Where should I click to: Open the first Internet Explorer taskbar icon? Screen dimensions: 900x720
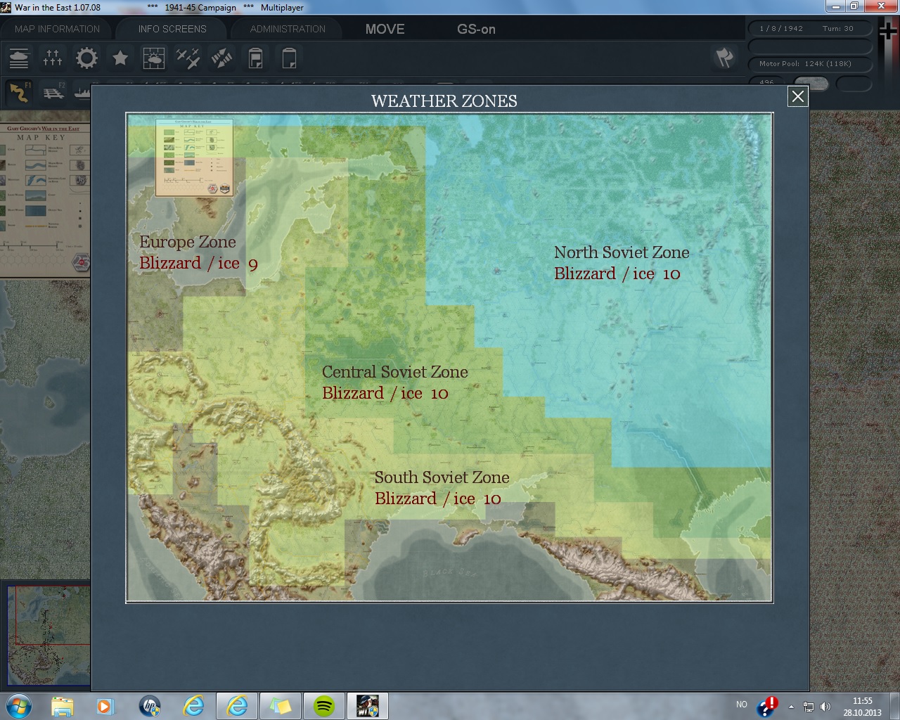193,706
